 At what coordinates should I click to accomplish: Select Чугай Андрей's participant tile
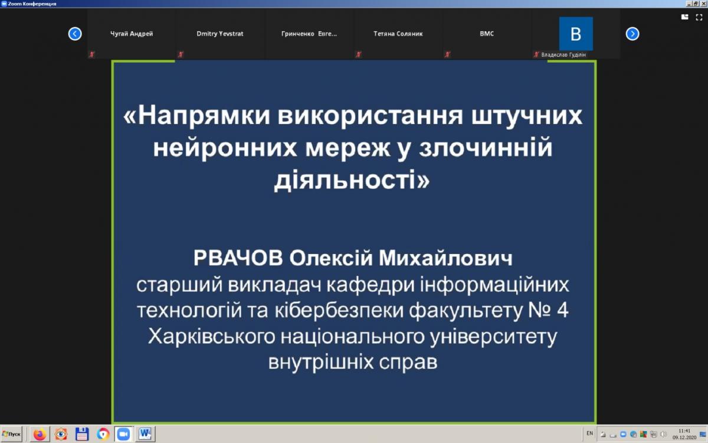[132, 34]
